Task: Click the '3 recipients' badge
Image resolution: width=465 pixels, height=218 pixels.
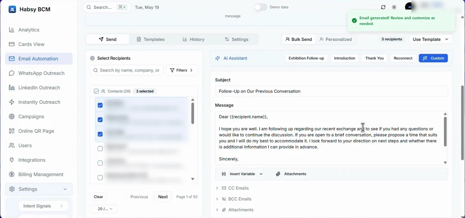Action: click(x=392, y=39)
